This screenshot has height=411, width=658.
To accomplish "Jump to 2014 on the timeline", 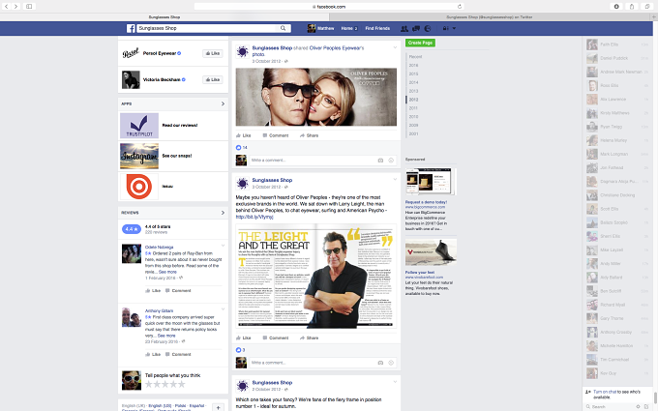I will point(413,82).
